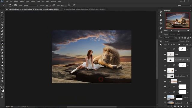
Task: Select the Dodge tool
Action: click(x=2, y=65)
